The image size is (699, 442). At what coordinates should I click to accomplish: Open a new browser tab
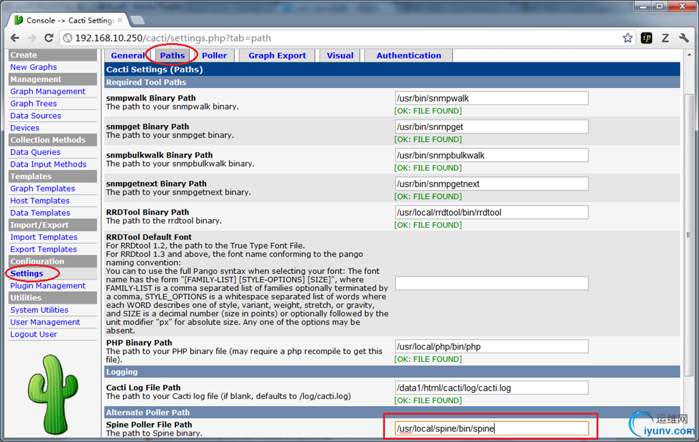(137, 20)
